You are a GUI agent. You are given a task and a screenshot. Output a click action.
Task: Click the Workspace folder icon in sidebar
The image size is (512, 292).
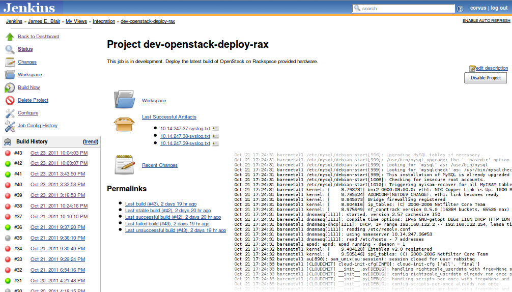[10, 75]
